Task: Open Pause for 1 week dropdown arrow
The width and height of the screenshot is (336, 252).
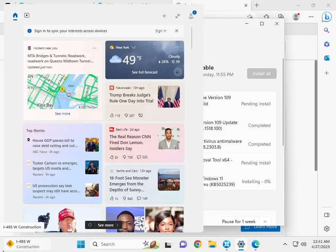Action: click(x=265, y=221)
